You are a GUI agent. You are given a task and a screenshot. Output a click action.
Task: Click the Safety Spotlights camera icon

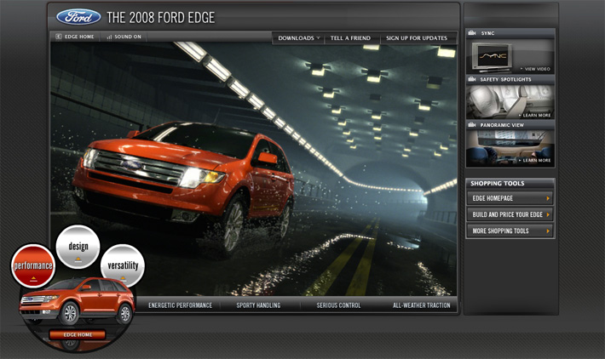point(473,79)
